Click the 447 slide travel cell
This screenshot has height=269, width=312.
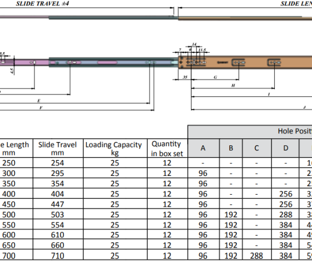point(58,204)
